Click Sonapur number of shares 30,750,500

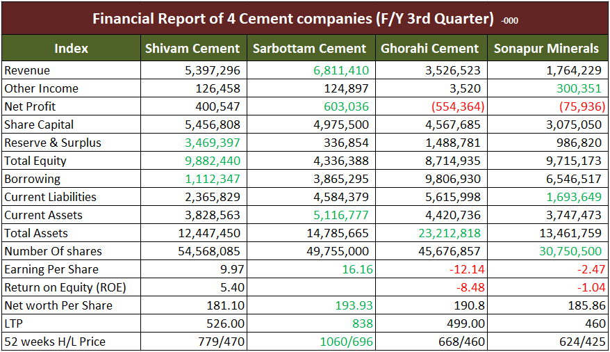coord(570,251)
